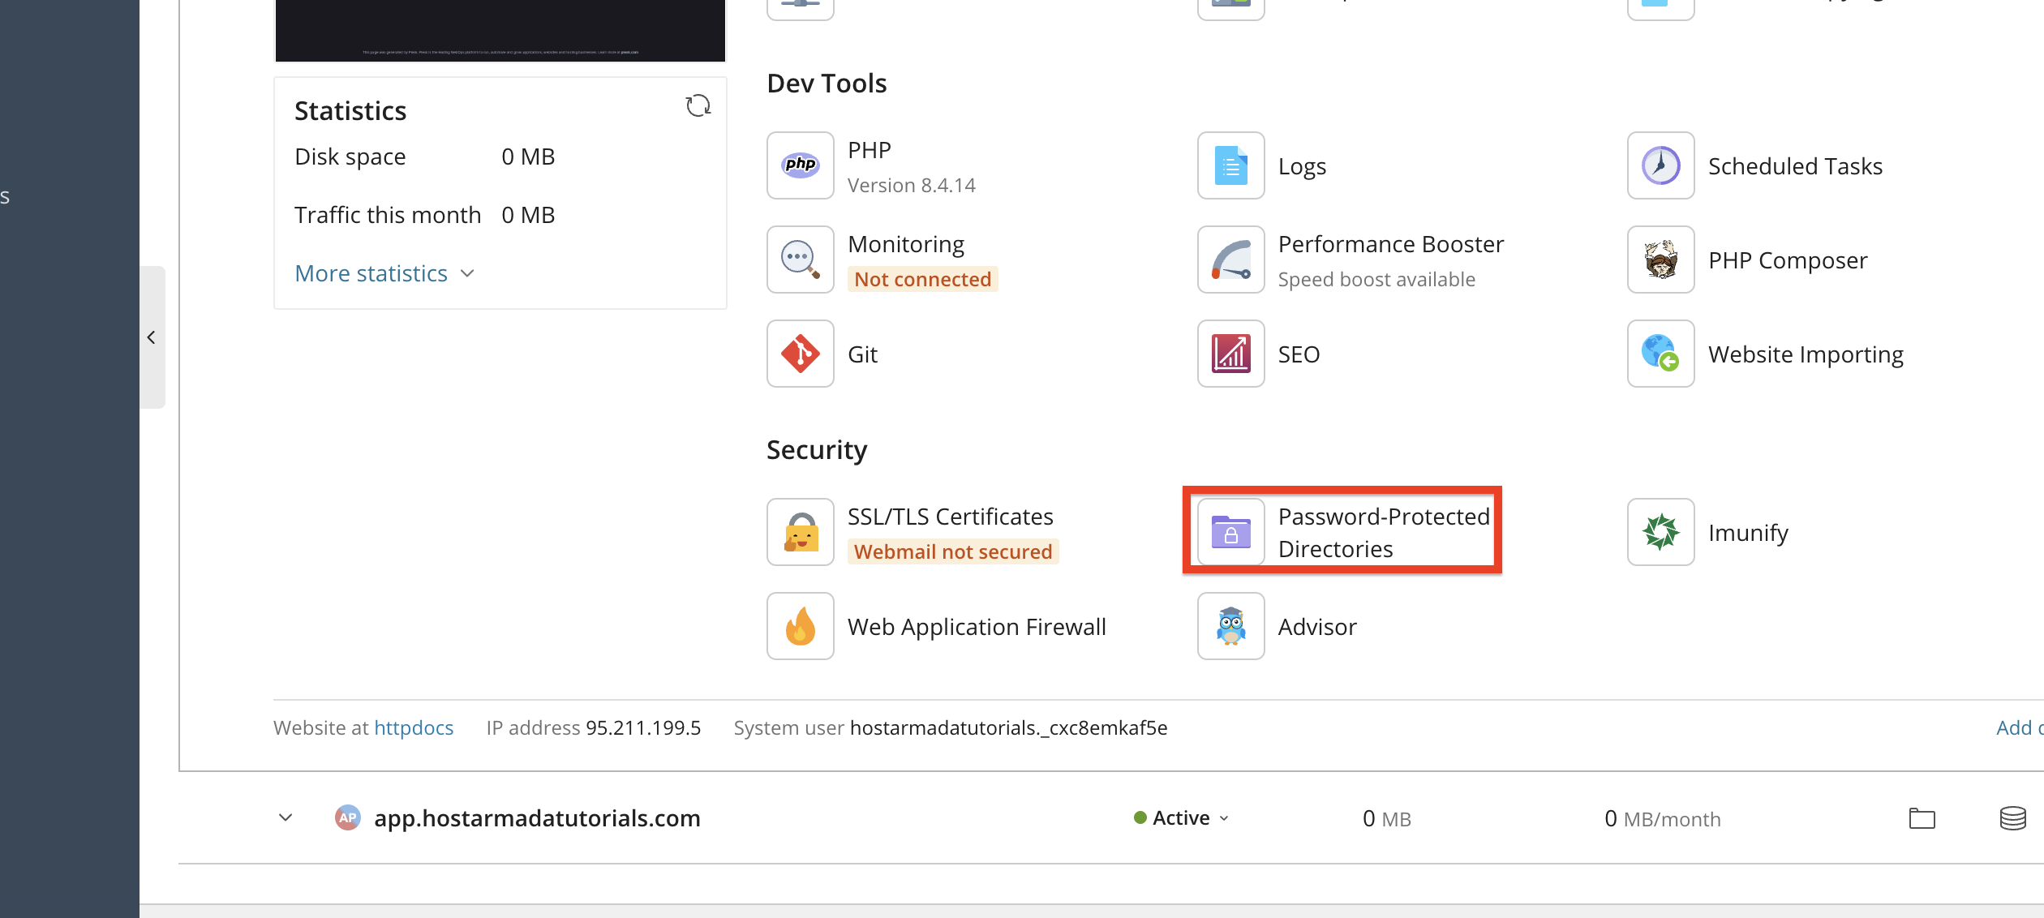Click the Version 8.4.14 text
The height and width of the screenshot is (918, 2044).
(912, 186)
